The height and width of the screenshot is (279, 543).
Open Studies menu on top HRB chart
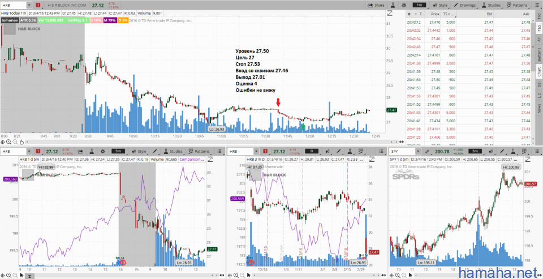coord(491,5)
